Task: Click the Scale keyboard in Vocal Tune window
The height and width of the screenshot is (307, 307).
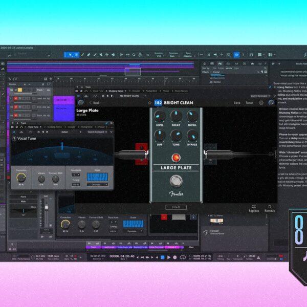Action: pos(97,177)
